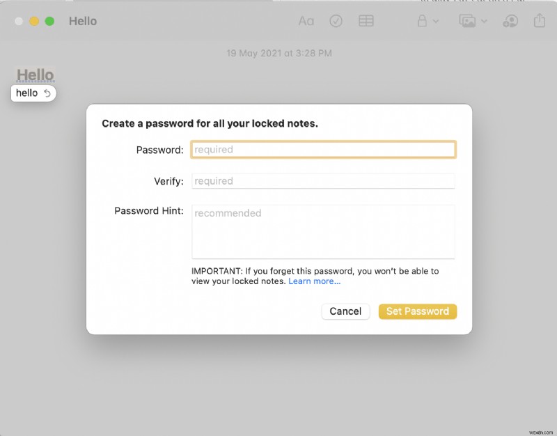This screenshot has height=436, width=557.
Task: Click the Hello note title text
Action: [x=83, y=21]
